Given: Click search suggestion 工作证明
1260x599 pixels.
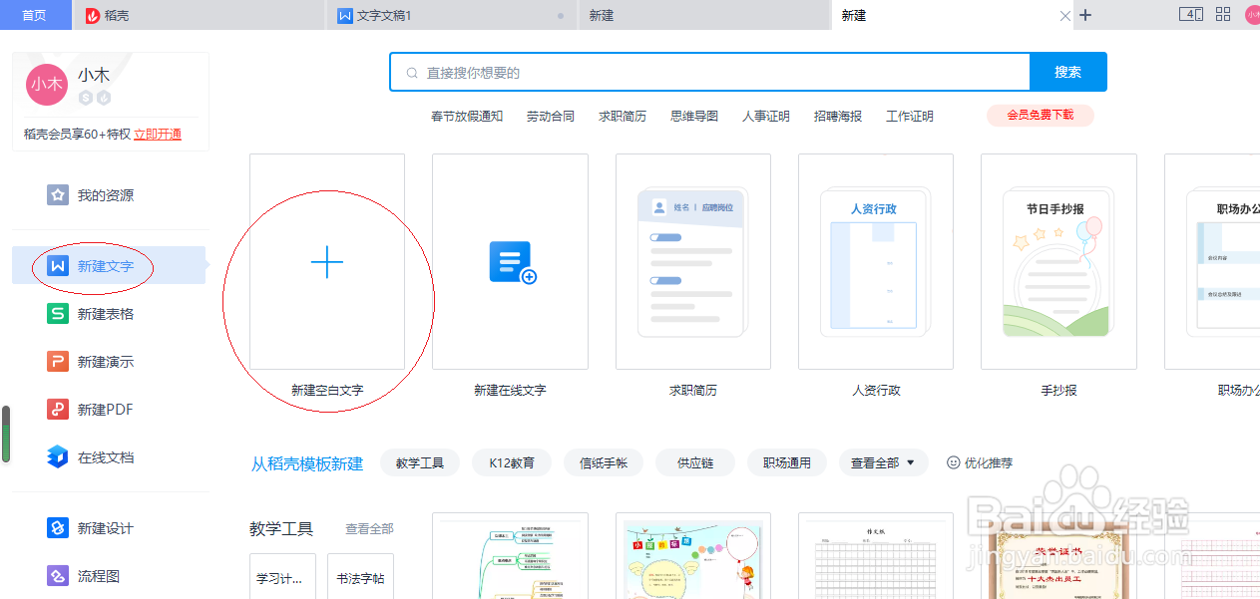Looking at the screenshot, I should [x=910, y=116].
